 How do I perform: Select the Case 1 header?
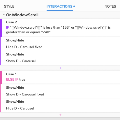coord(11,74)
